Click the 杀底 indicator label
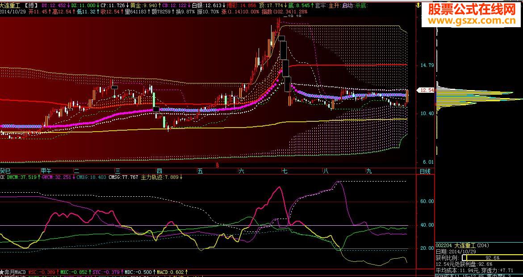The width and height of the screenshot is (523, 277). coord(361,6)
